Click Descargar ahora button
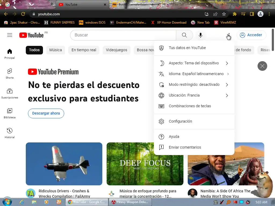Screen dimensions: 275x206 click(46, 113)
